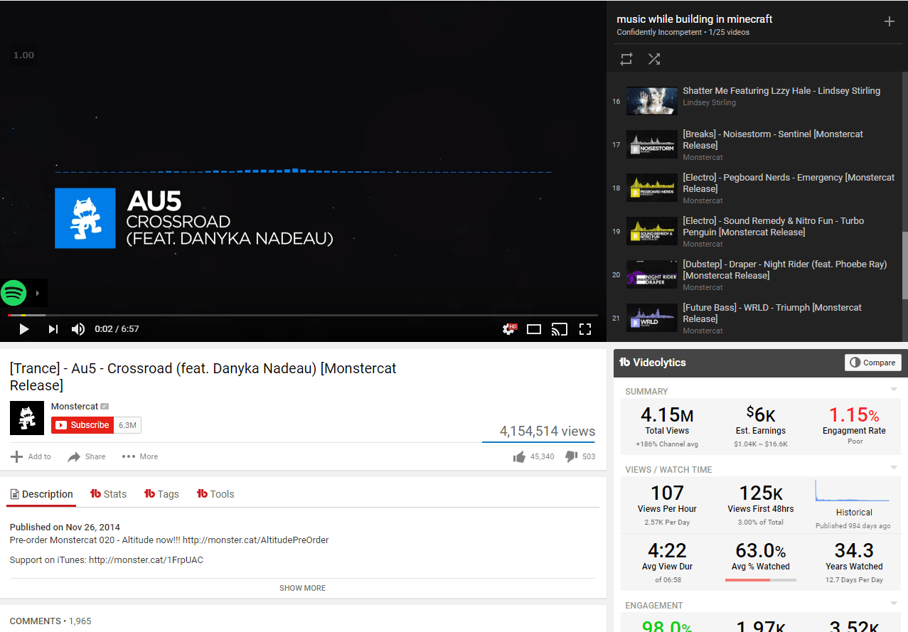This screenshot has height=632, width=908.
Task: Cast video to TV
Action: click(x=560, y=329)
